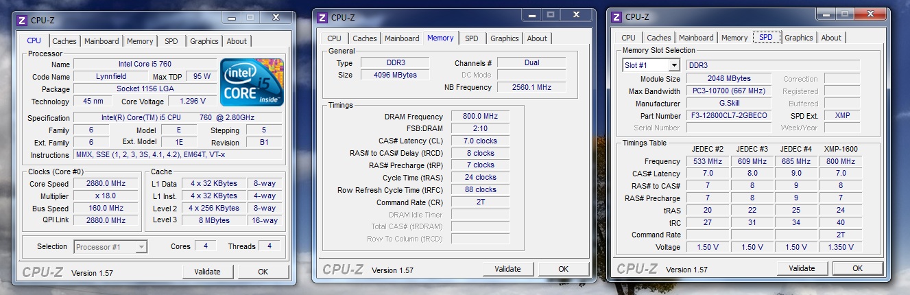Click the CPU-Z app icon in right SPD window title bar
910x295 pixels.
click(x=616, y=16)
